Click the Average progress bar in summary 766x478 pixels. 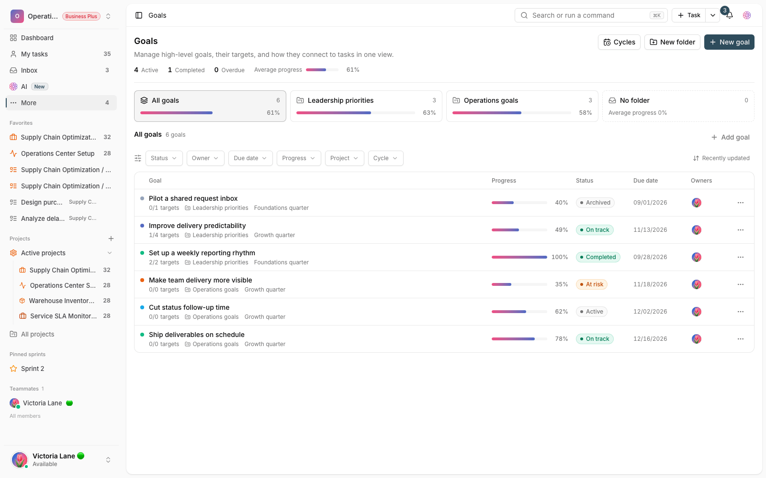point(323,70)
